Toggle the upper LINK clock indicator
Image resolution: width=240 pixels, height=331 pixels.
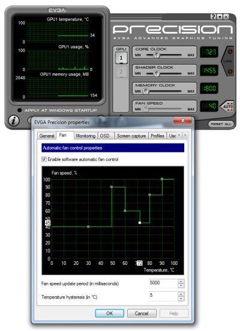click(230, 52)
